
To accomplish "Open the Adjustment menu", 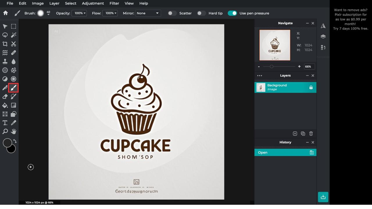I will tap(93, 3).
